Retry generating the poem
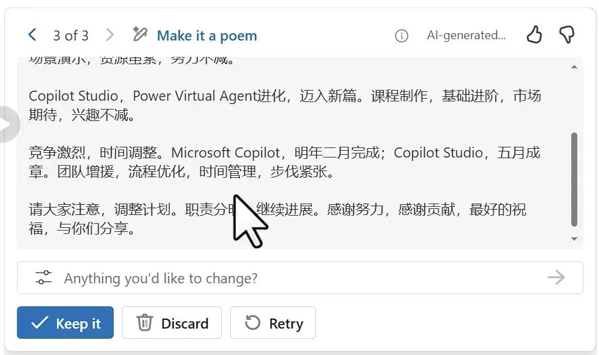The width and height of the screenshot is (599, 355). (x=273, y=323)
